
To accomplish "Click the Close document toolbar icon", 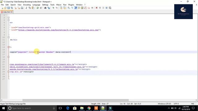I will 15,8.
